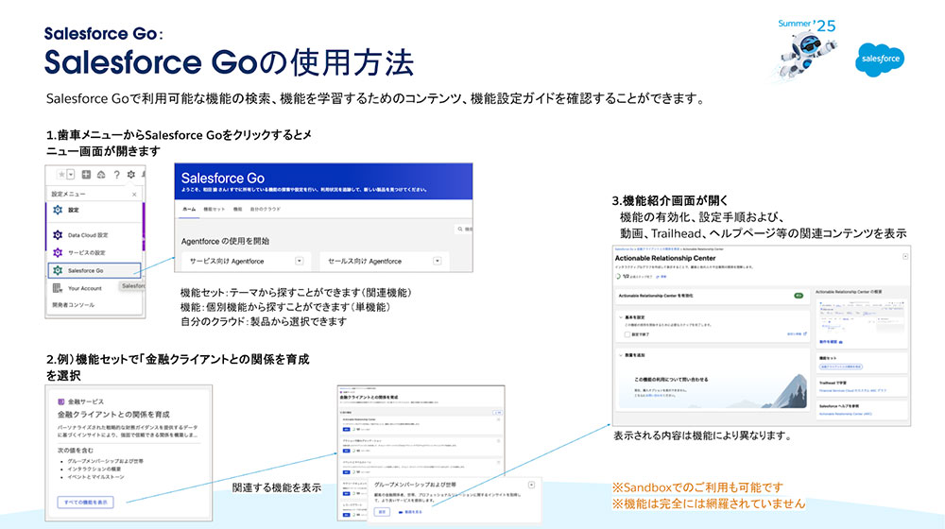Click the help question mark icon

click(116, 175)
